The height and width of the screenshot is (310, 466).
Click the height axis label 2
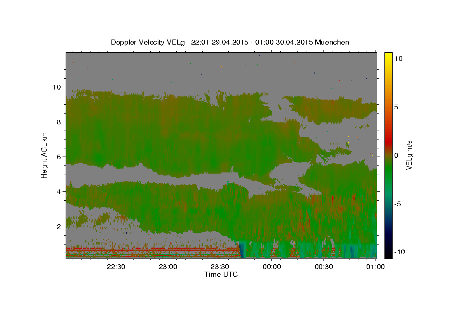tap(59, 226)
